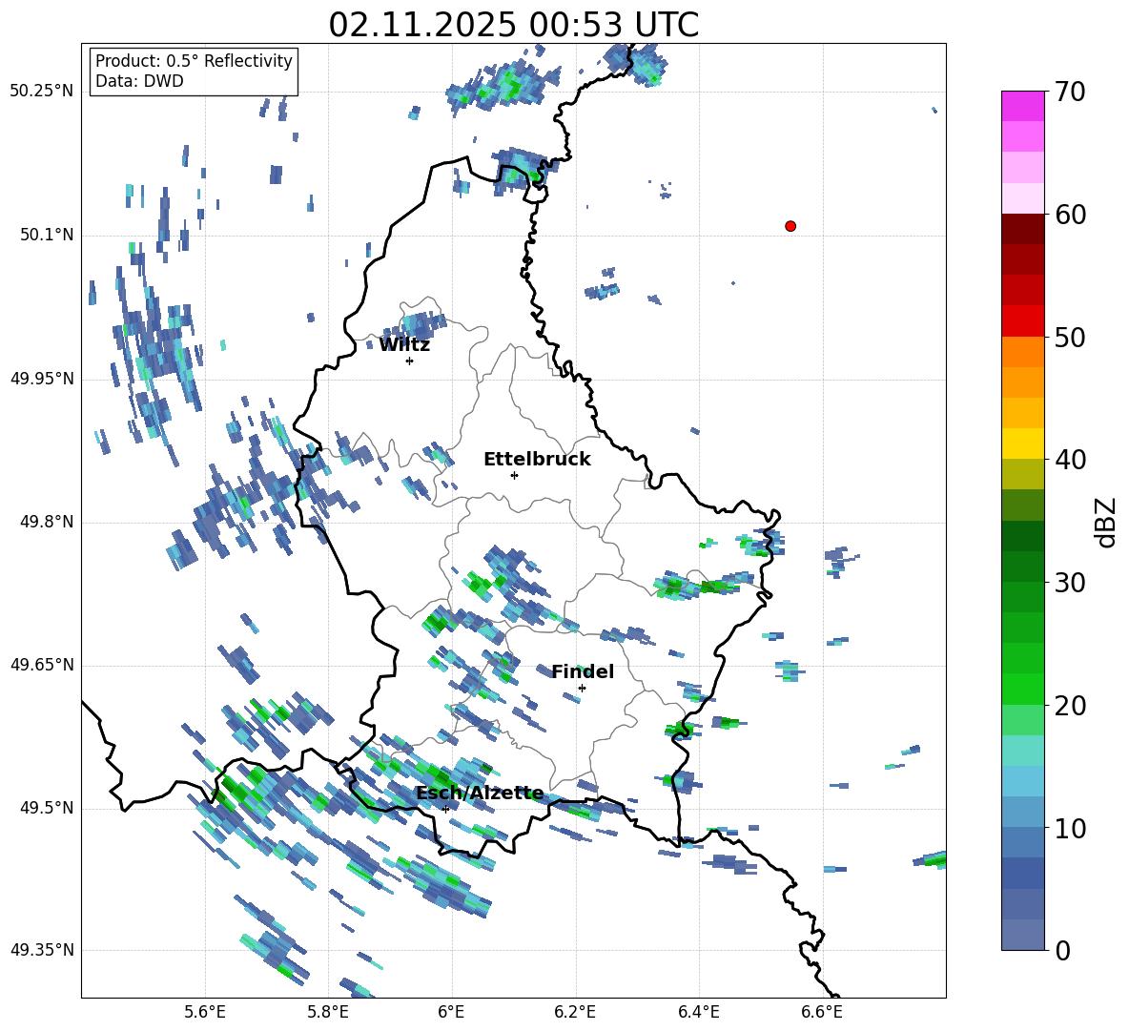The height and width of the screenshot is (1031, 1129).
Task: Click the 49.65°N latitude label
Action: tap(42, 665)
